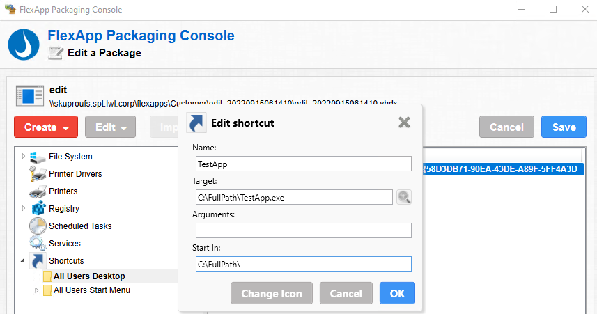Image resolution: width=597 pixels, height=314 pixels.
Task: Select All Users Desktop folder
Action: (x=89, y=276)
